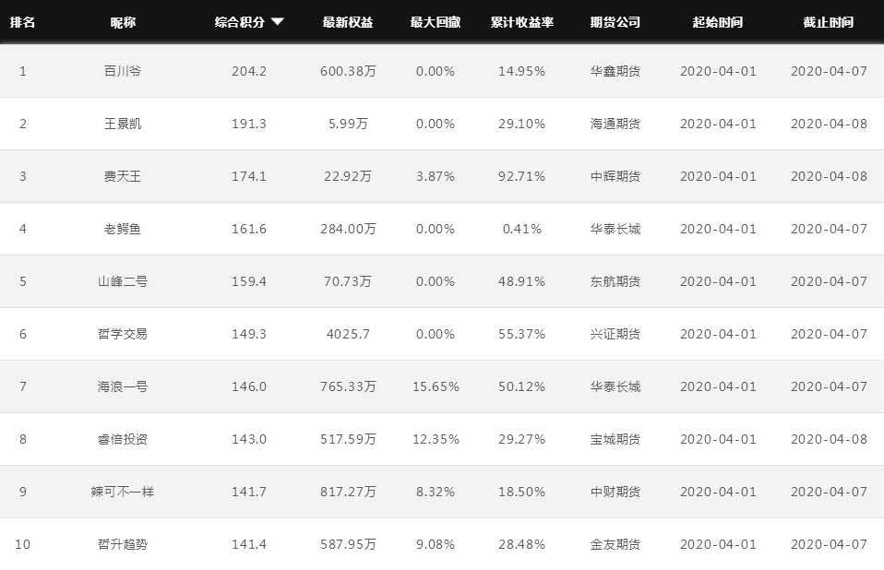Screen dimensions: 884x570
Task: Click the 哲升趋势 row
Action: (123, 544)
